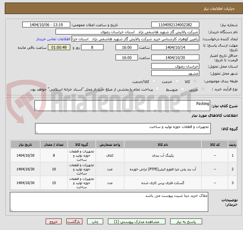Click the گروه کالا textarea
Viewport: 243px width, 230px height.
(123, 129)
